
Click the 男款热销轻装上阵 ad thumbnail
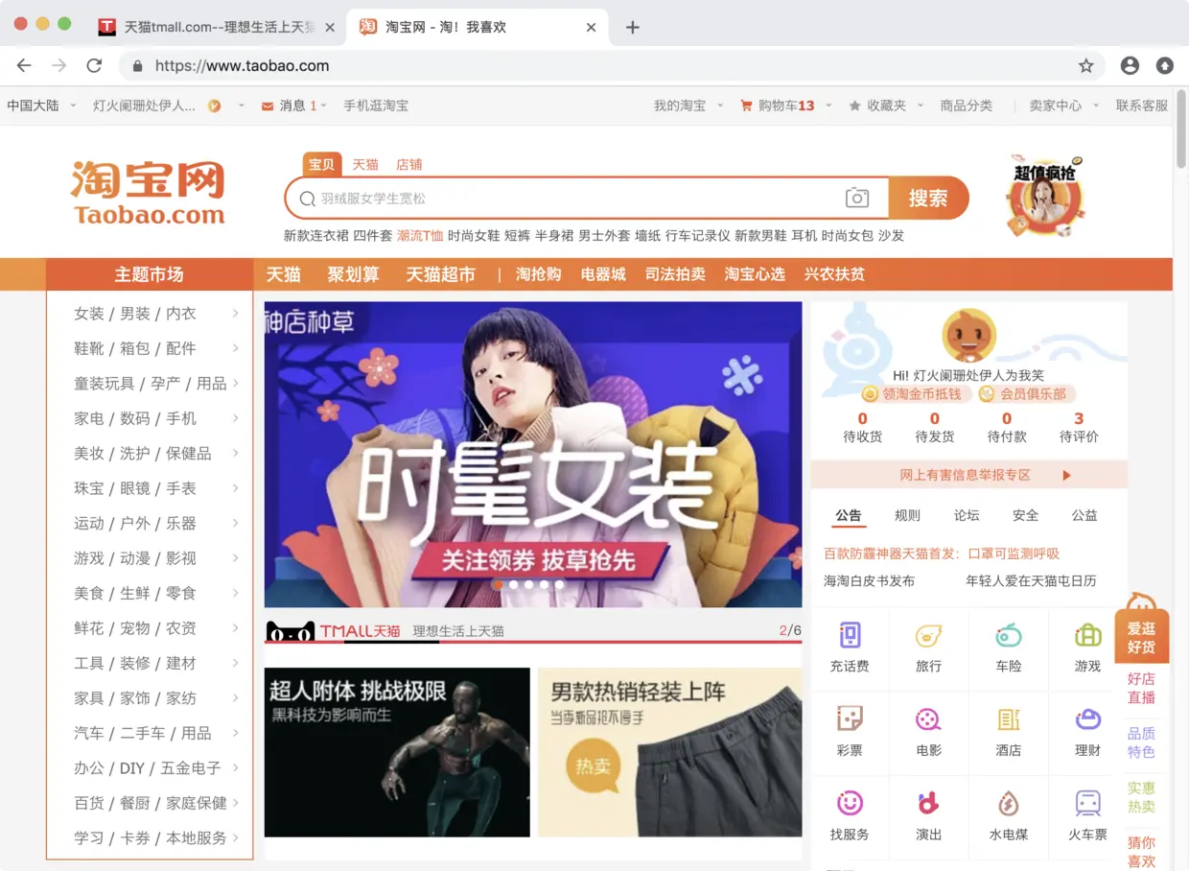click(669, 752)
